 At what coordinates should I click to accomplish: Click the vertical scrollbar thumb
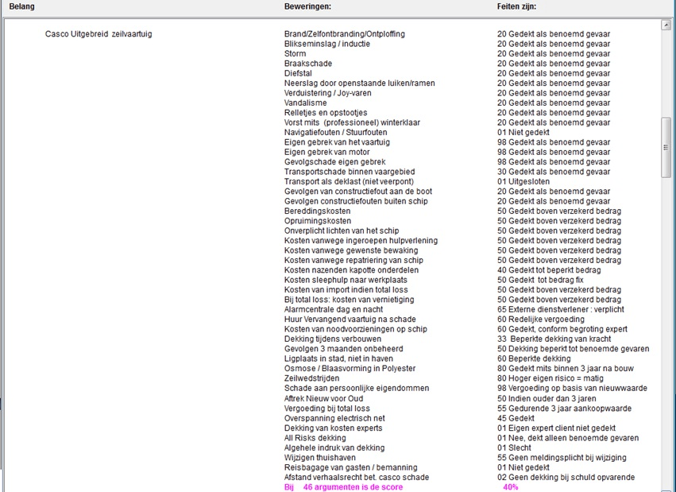(666, 148)
